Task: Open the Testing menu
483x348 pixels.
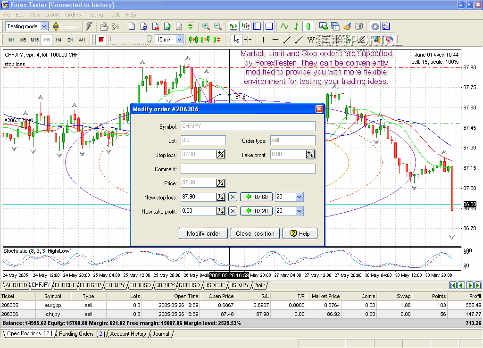Action: (94, 15)
